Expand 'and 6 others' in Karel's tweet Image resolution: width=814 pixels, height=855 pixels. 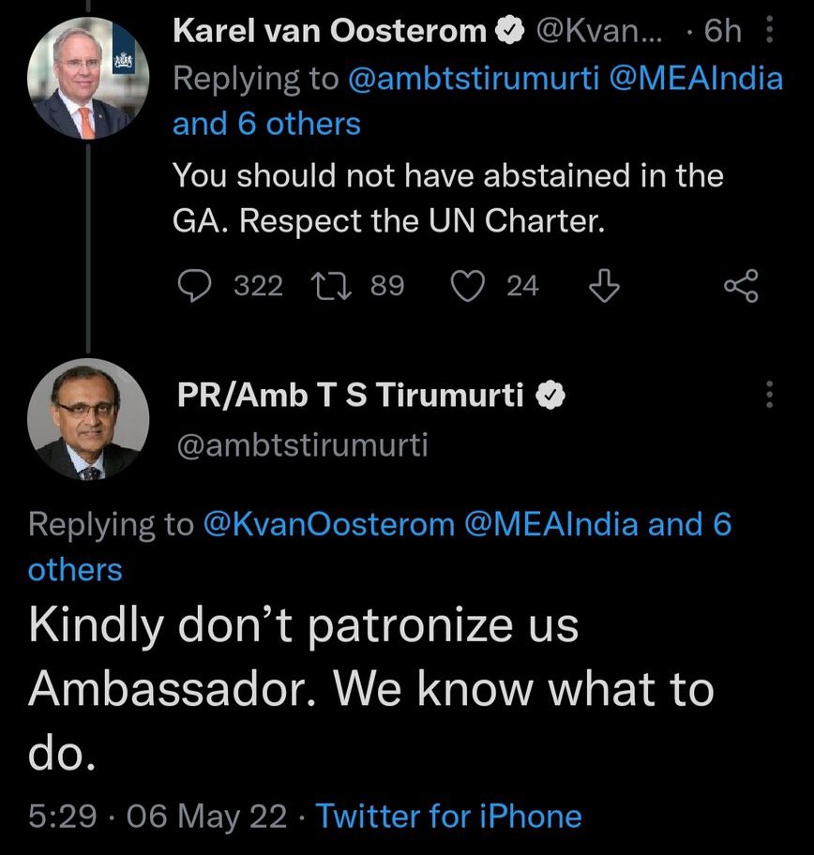coord(266,125)
